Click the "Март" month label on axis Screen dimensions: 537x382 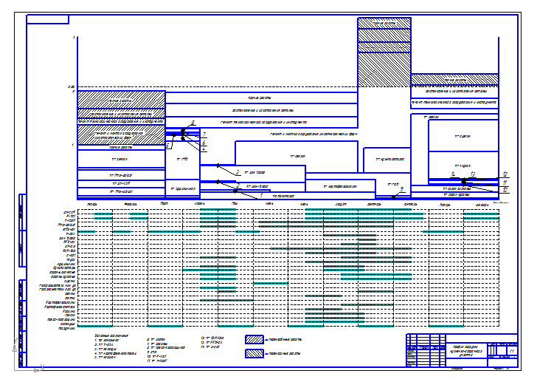pyautogui.click(x=164, y=204)
